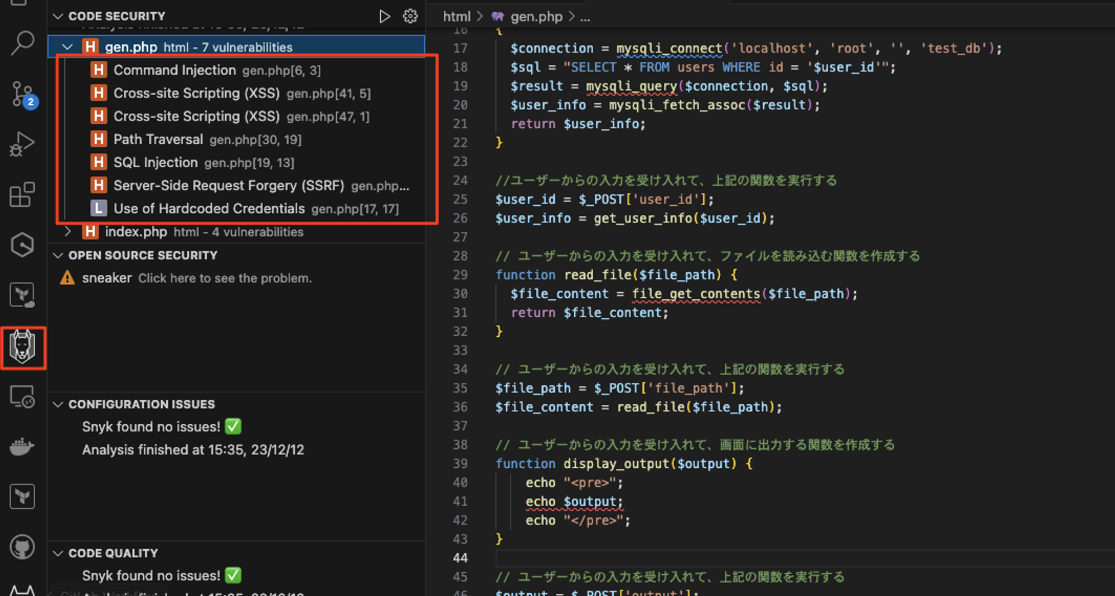Click 'Snyk found no issues!' under Configuration Issues
The image size is (1115, 596).
coord(162,427)
